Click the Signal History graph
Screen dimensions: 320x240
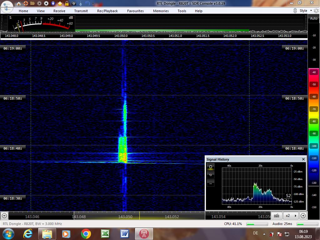tap(257, 186)
